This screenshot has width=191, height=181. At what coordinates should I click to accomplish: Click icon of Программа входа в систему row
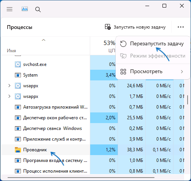point(18,160)
